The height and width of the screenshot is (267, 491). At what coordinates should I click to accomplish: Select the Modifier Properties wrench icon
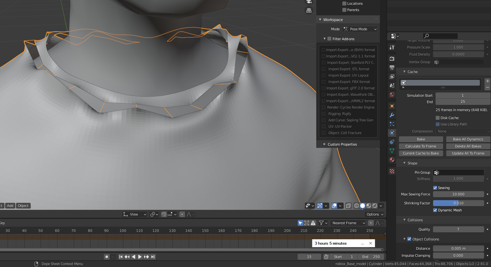tap(392, 115)
